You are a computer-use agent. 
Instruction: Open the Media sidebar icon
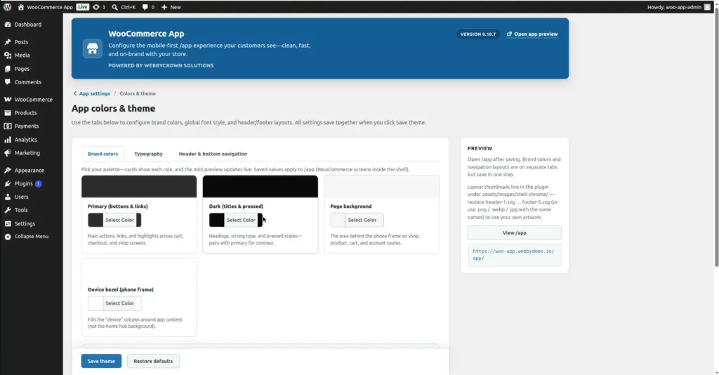[x=8, y=55]
